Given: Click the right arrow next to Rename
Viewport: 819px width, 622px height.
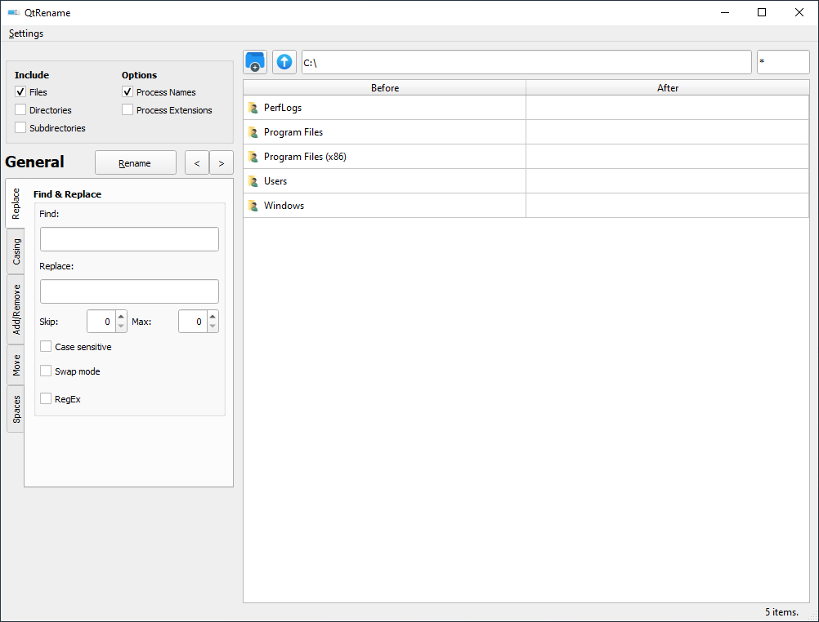Looking at the screenshot, I should point(221,162).
